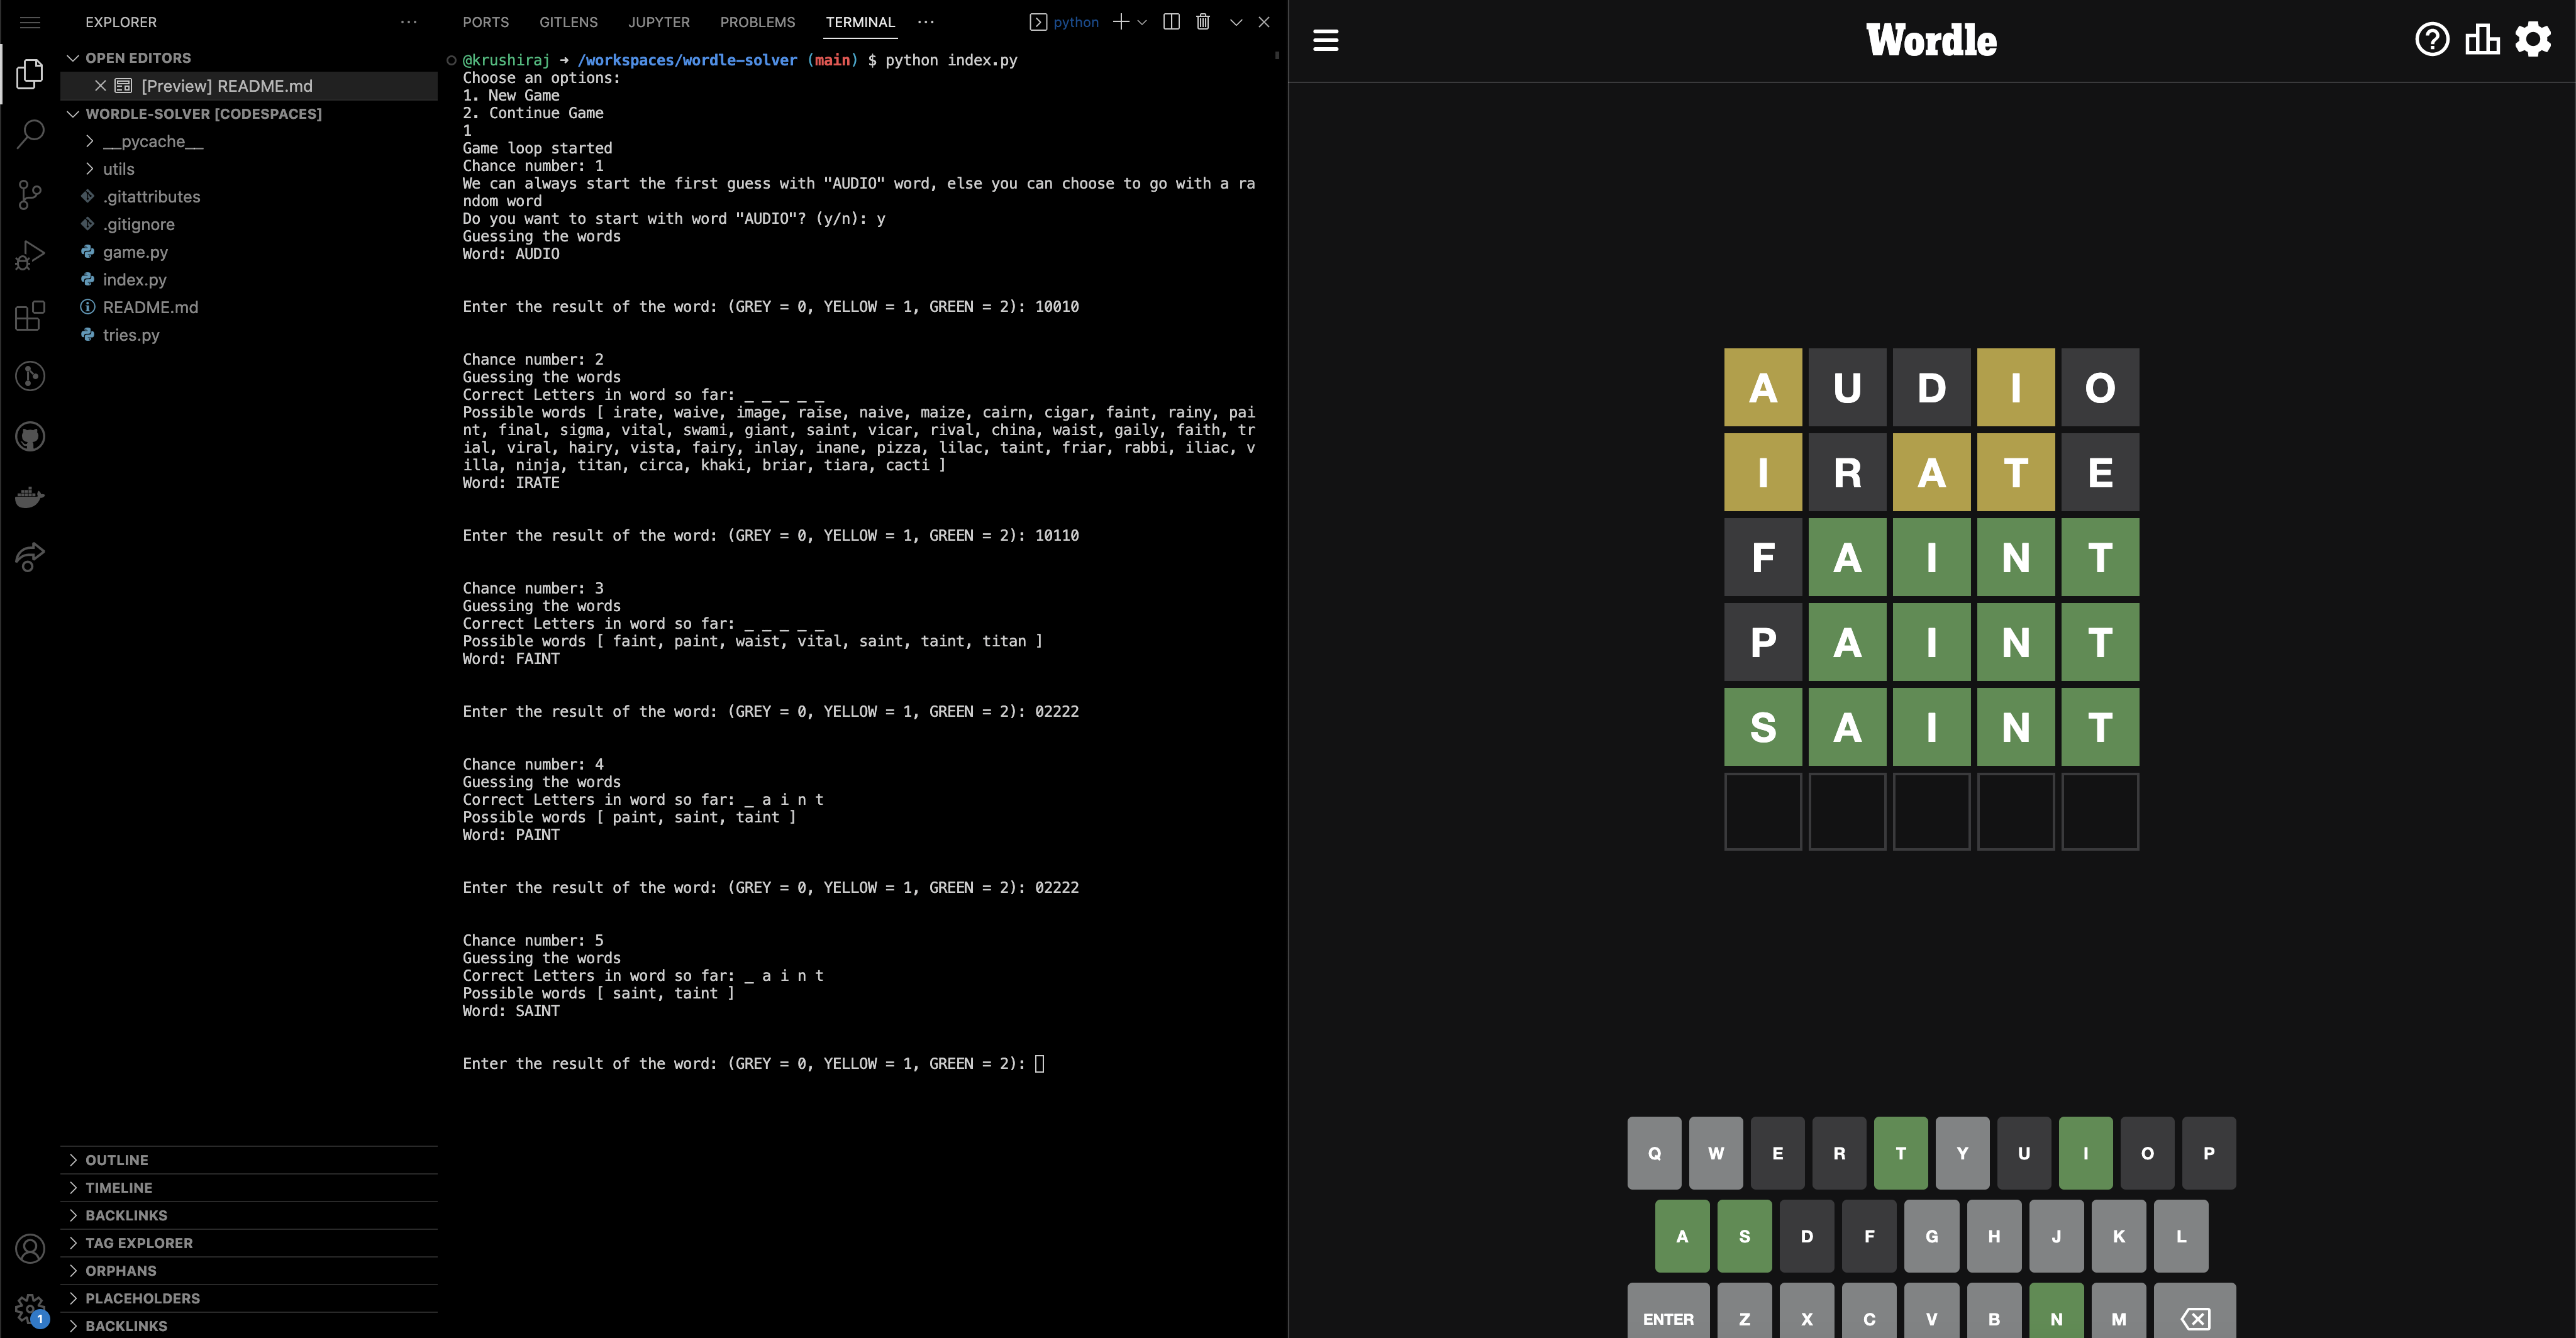Open Wordle statistics bar chart icon
Screen dimensions: 2576x1338
pos(2482,40)
